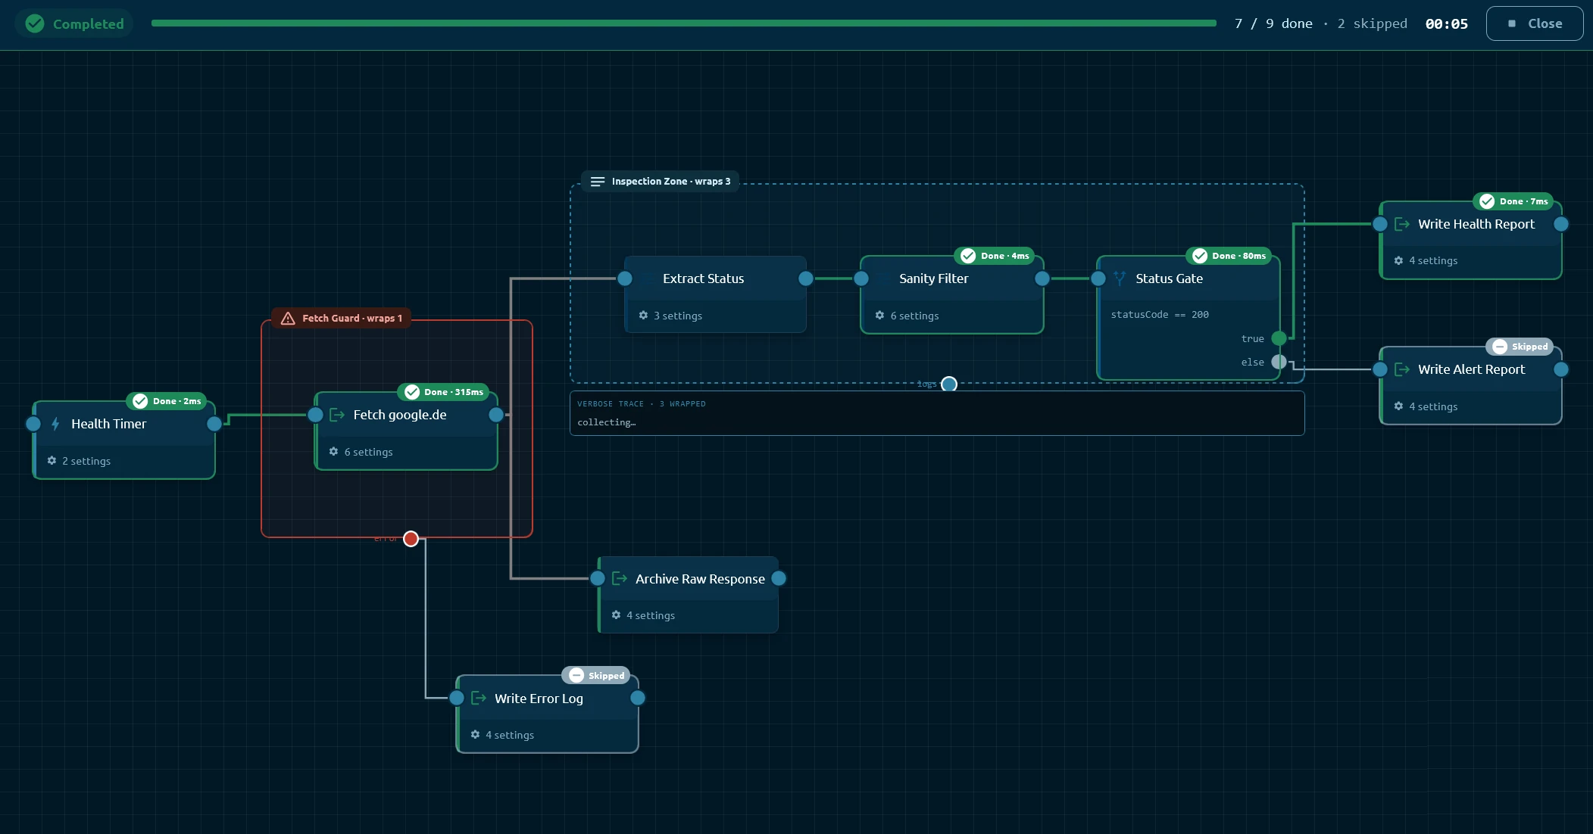This screenshot has height=834, width=1593.
Task: Click the Archive Raw Response arrow icon
Action: [620, 579]
